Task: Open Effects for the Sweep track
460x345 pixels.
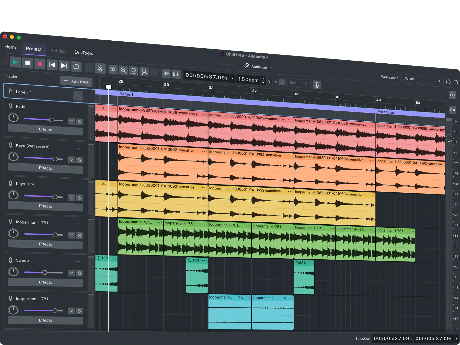Action: click(45, 282)
